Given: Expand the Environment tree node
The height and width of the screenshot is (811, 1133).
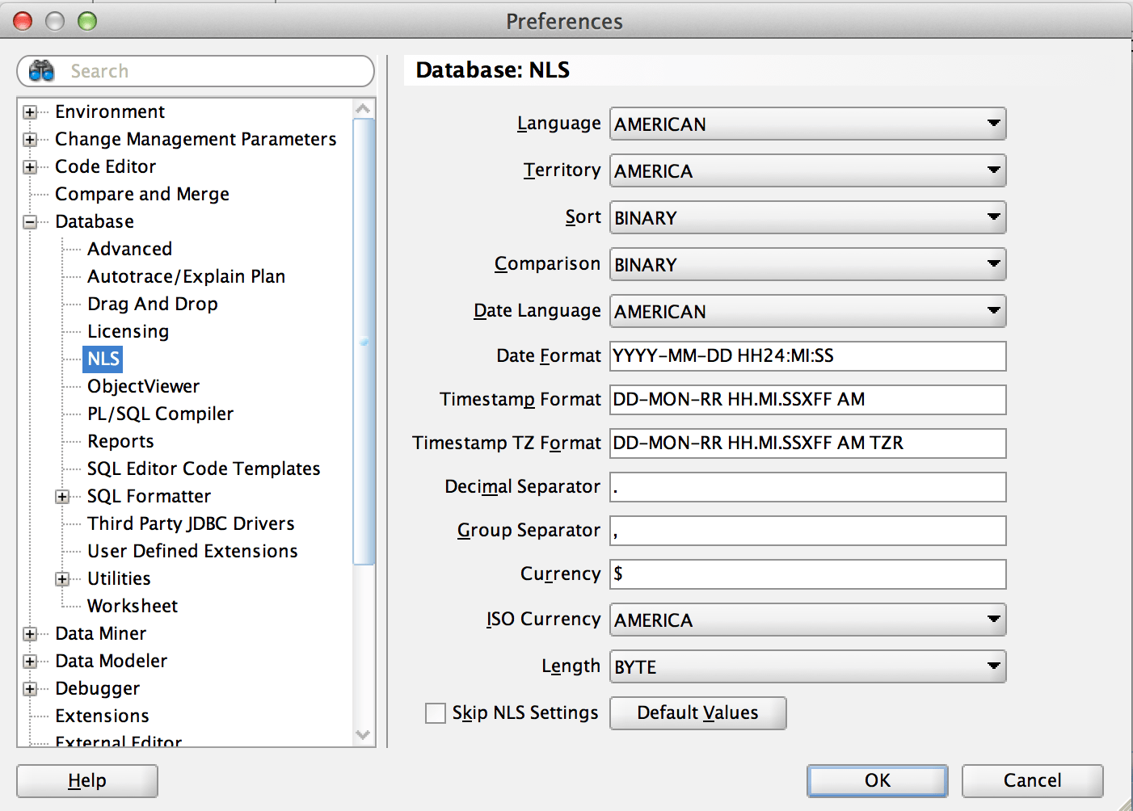Looking at the screenshot, I should pyautogui.click(x=30, y=111).
